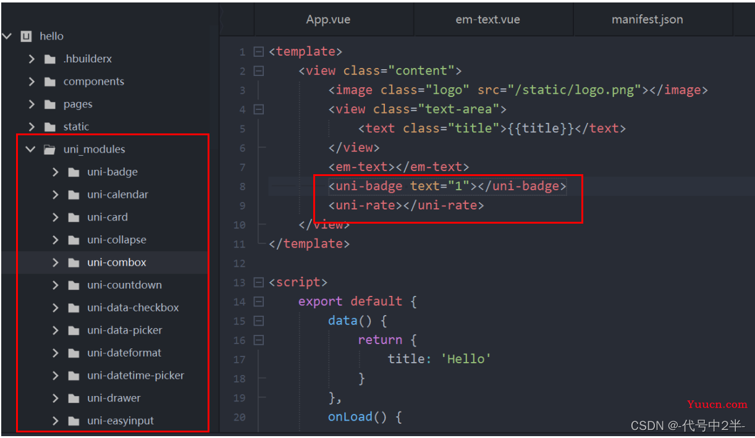This screenshot has width=755, height=438.
Task: Click the onLoad() code on line 20
Action: coord(365,417)
